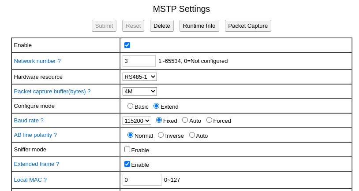Expand the Packet capture buffer 4M dropdown

tap(140, 92)
